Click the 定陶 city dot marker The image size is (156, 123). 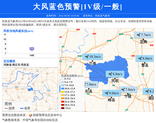click(143, 39)
